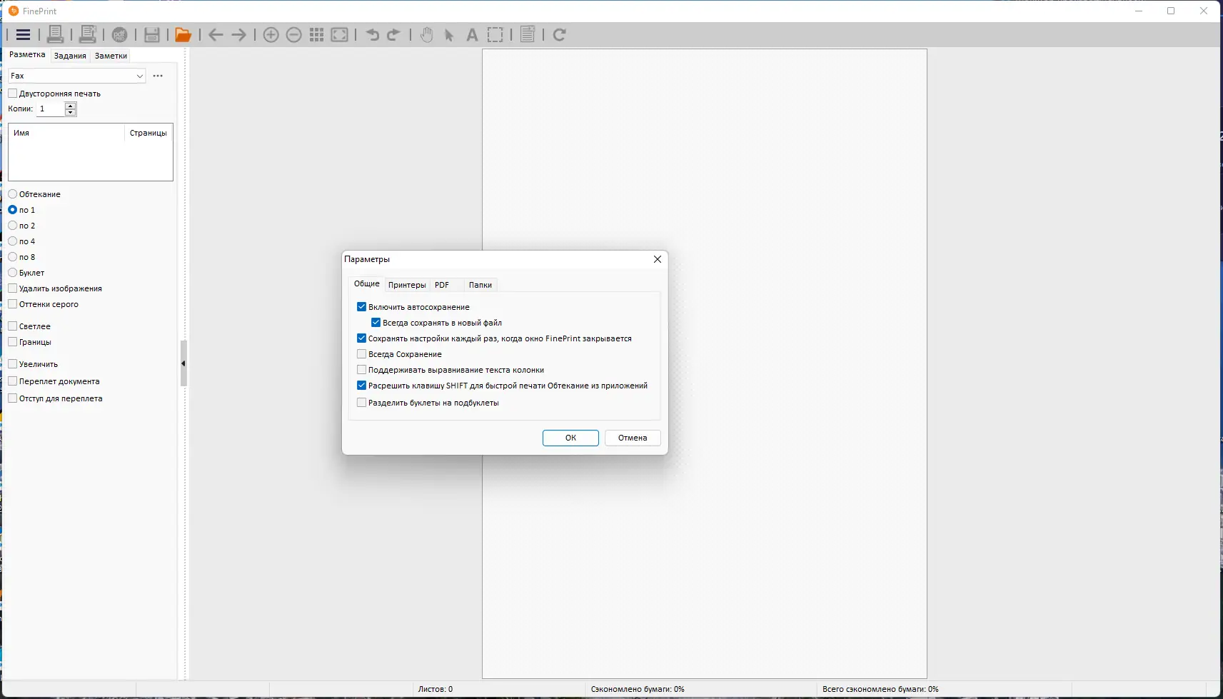The height and width of the screenshot is (699, 1223).
Task: Click the page notes document icon
Action: 528,34
